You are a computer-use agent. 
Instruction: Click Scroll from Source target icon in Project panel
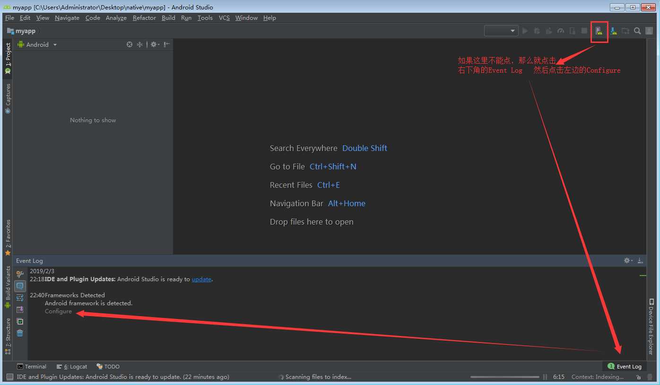point(130,44)
